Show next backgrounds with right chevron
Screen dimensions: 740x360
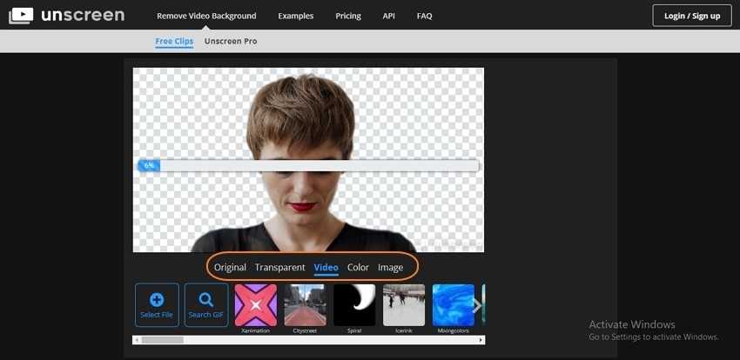click(477, 305)
